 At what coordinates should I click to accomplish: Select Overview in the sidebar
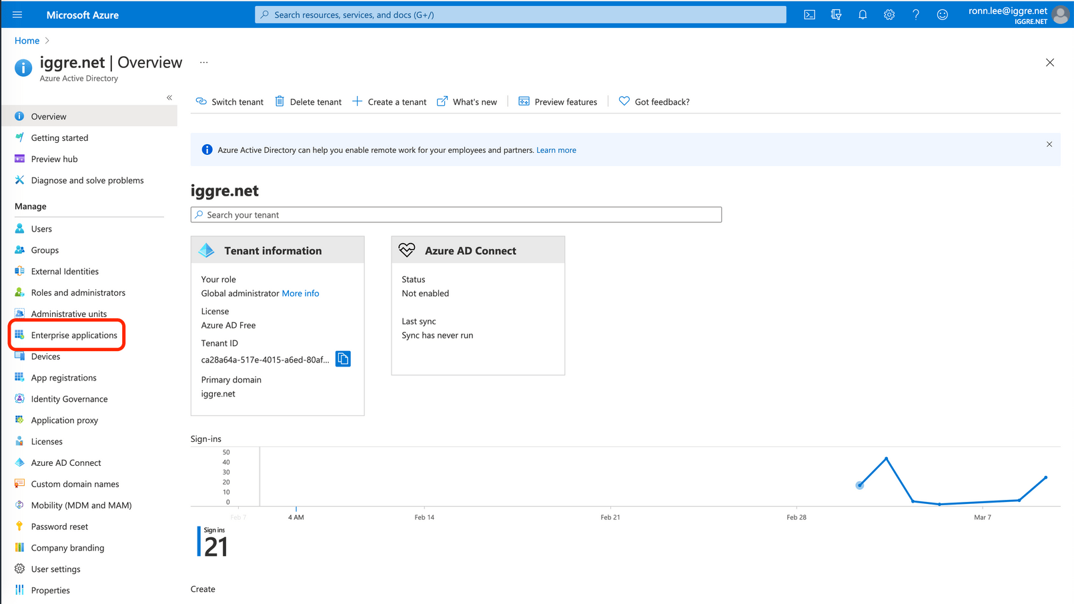pyautogui.click(x=89, y=116)
